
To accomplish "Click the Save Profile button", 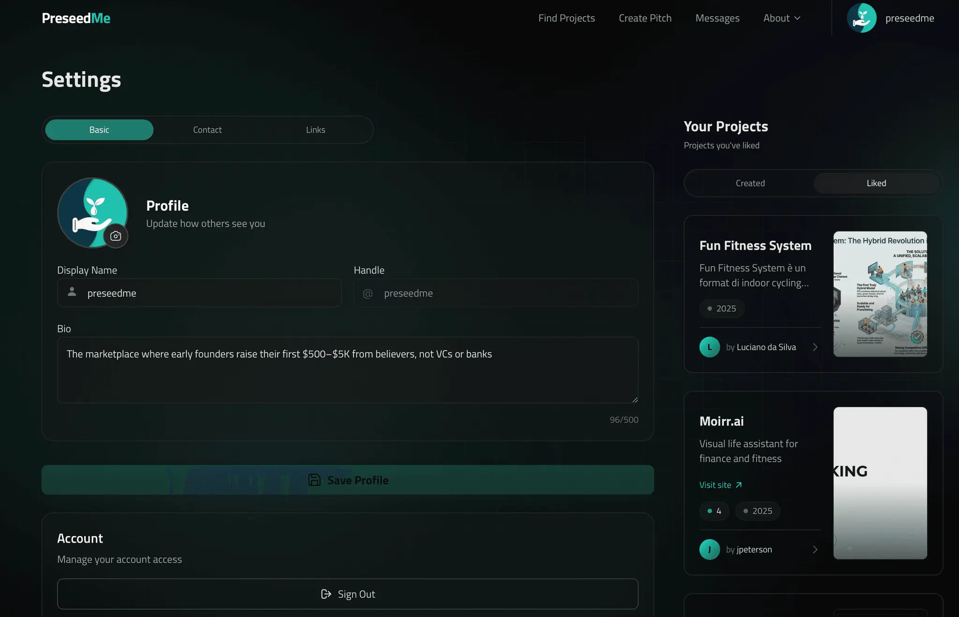I will (347, 480).
